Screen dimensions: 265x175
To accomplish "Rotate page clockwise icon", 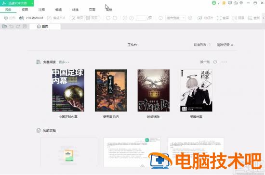I will click(108, 18).
